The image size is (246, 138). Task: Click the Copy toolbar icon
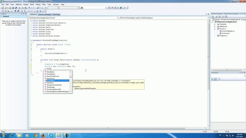pos(22,8)
